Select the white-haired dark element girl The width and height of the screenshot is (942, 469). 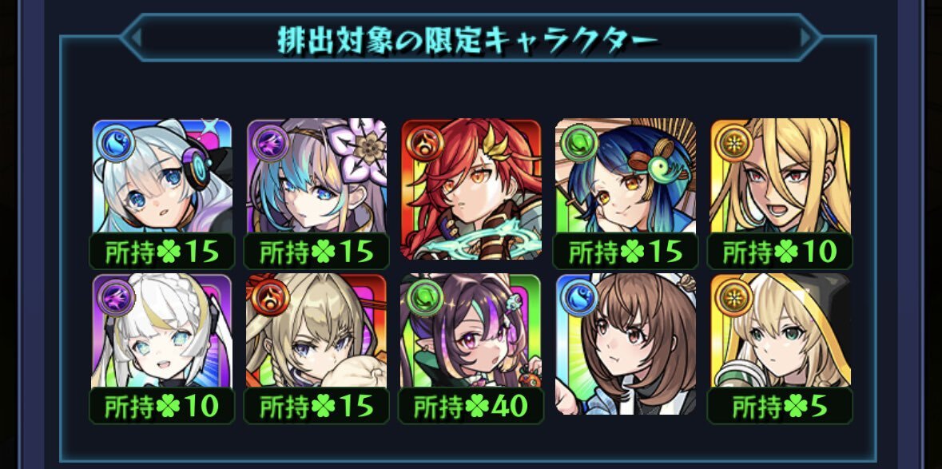pyautogui.click(x=162, y=331)
